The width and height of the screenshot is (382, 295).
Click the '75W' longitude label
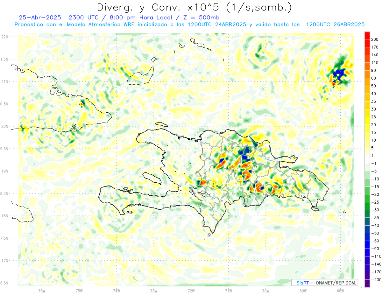[79, 291]
